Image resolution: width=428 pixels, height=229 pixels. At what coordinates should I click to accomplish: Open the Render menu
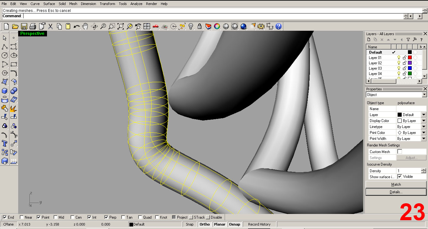tap(152, 4)
